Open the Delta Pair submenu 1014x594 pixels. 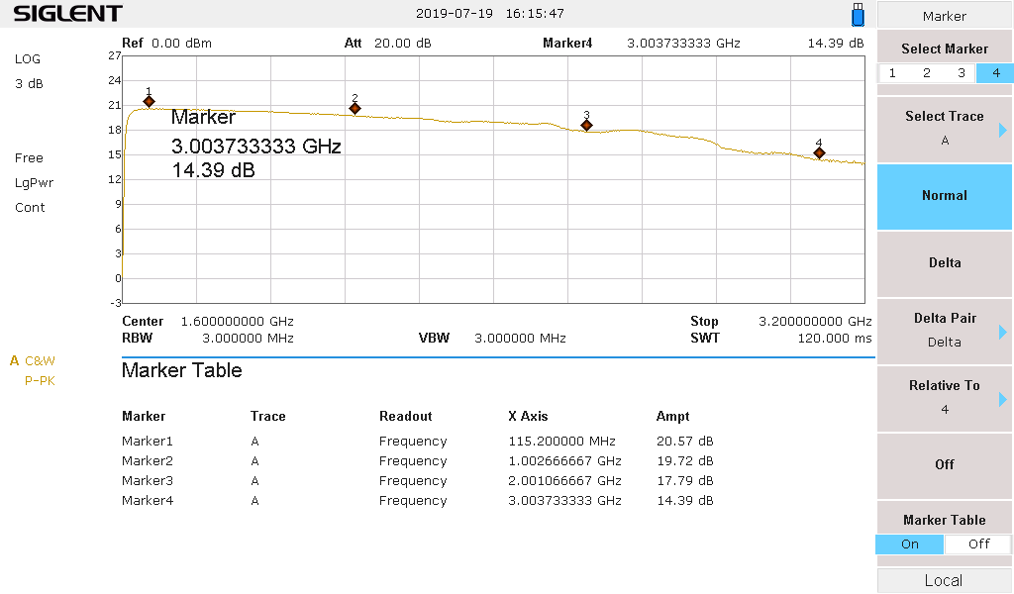pos(944,331)
